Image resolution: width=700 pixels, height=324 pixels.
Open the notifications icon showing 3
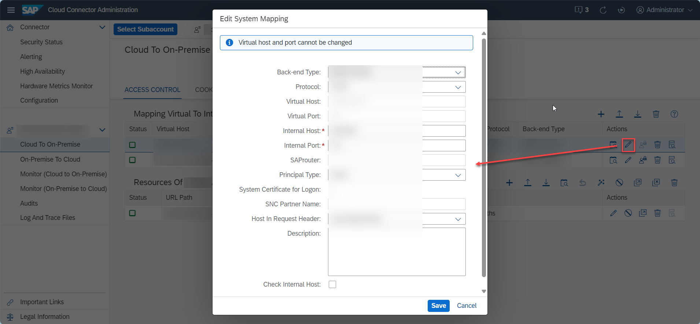coord(582,10)
